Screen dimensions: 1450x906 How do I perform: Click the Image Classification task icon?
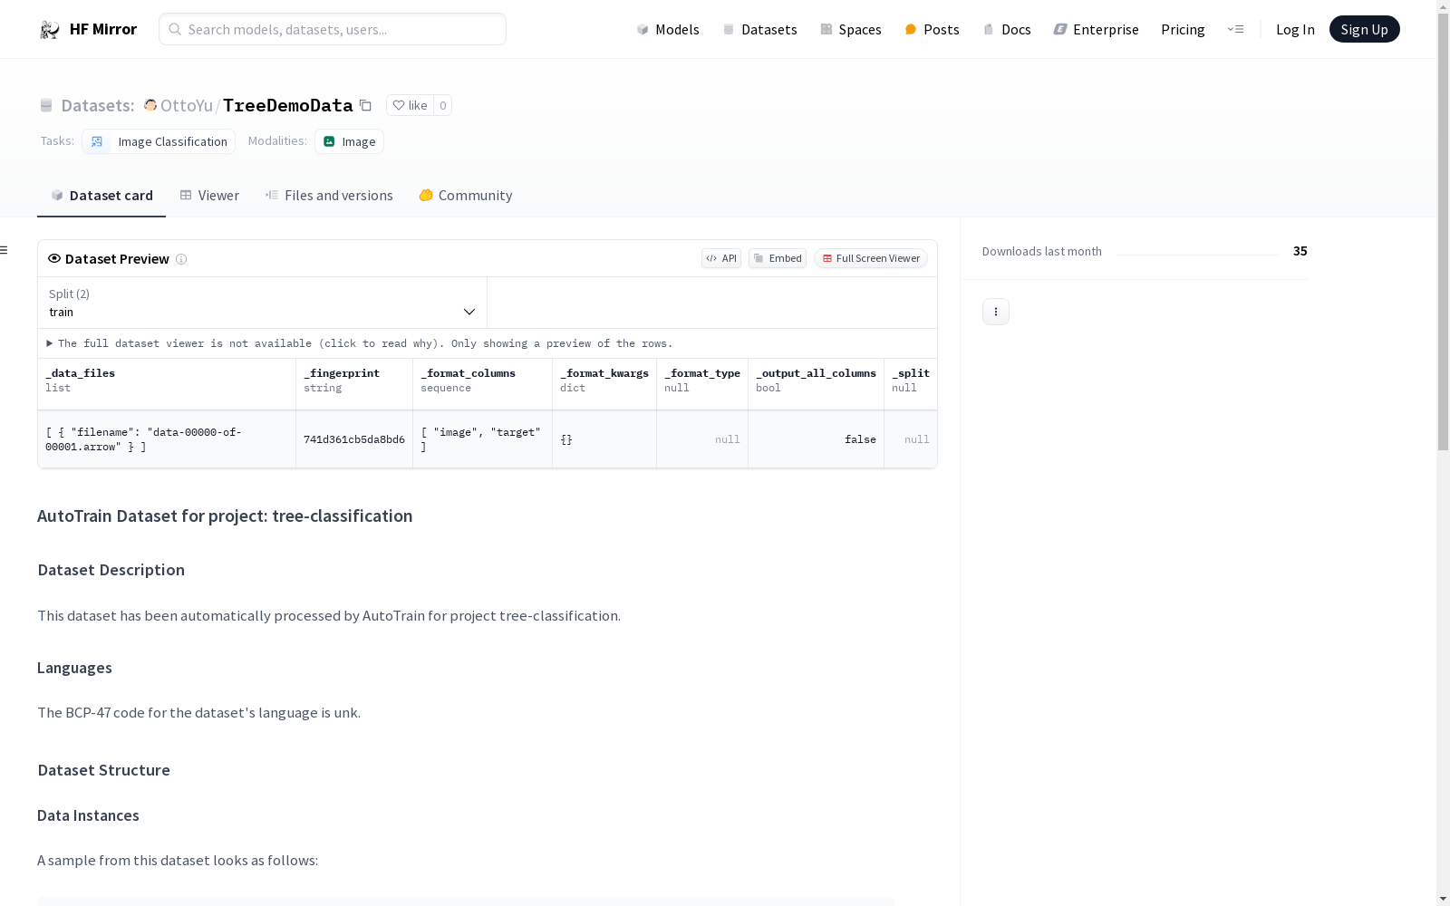point(97,141)
